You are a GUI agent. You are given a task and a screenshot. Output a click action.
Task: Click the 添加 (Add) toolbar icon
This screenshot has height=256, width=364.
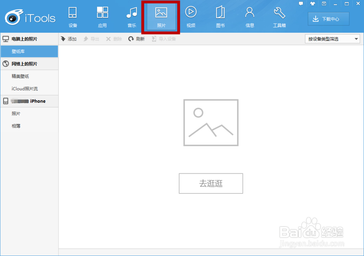pos(69,39)
